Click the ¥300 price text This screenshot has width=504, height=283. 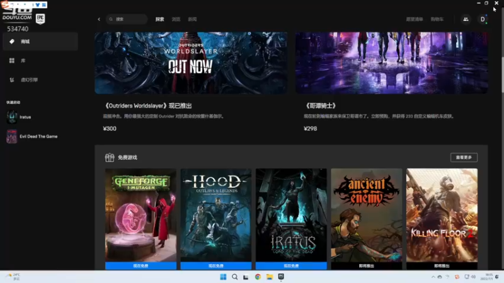(110, 129)
